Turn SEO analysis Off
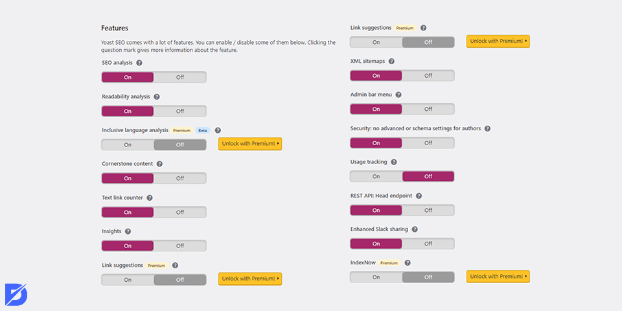Viewport: 622px width, 311px height. click(x=180, y=77)
